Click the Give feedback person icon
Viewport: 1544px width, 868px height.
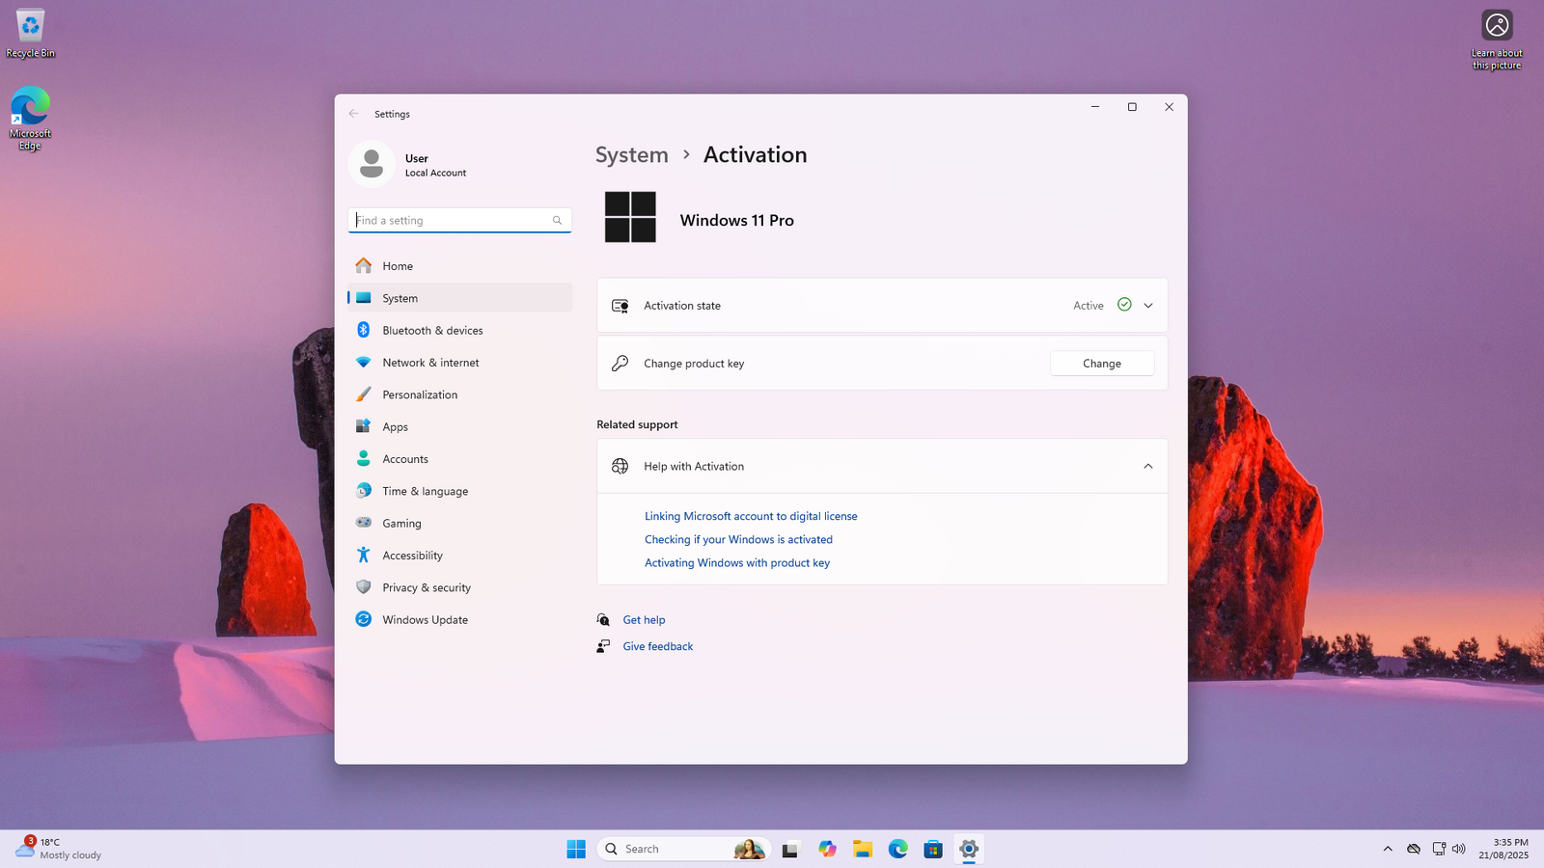pos(603,646)
